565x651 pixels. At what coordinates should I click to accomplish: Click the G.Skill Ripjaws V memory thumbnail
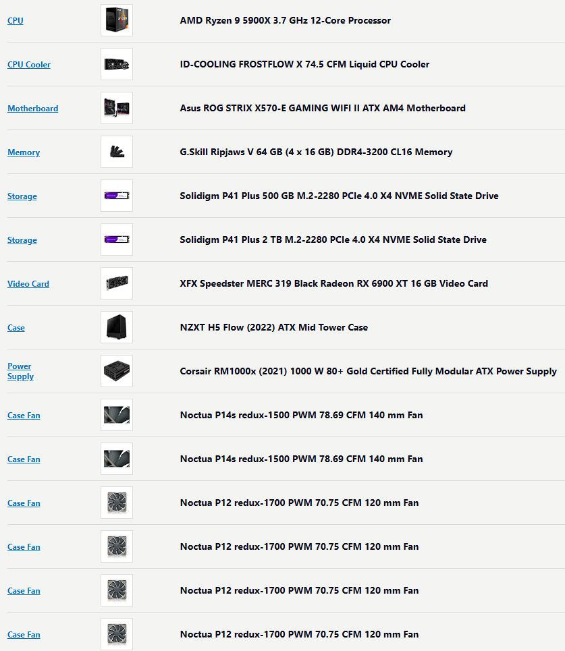tap(117, 152)
